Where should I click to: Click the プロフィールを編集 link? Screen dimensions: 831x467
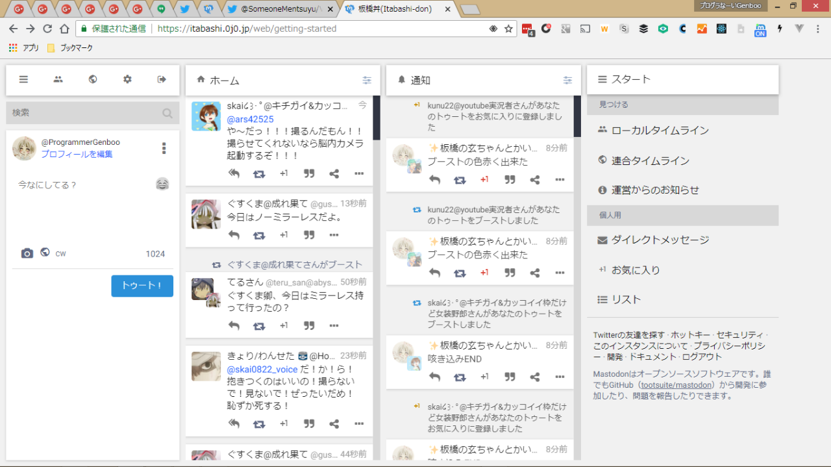(77, 155)
